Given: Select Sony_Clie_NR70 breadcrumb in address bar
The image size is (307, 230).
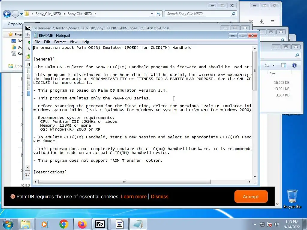Looking at the screenshot, I should [x=48, y=14].
